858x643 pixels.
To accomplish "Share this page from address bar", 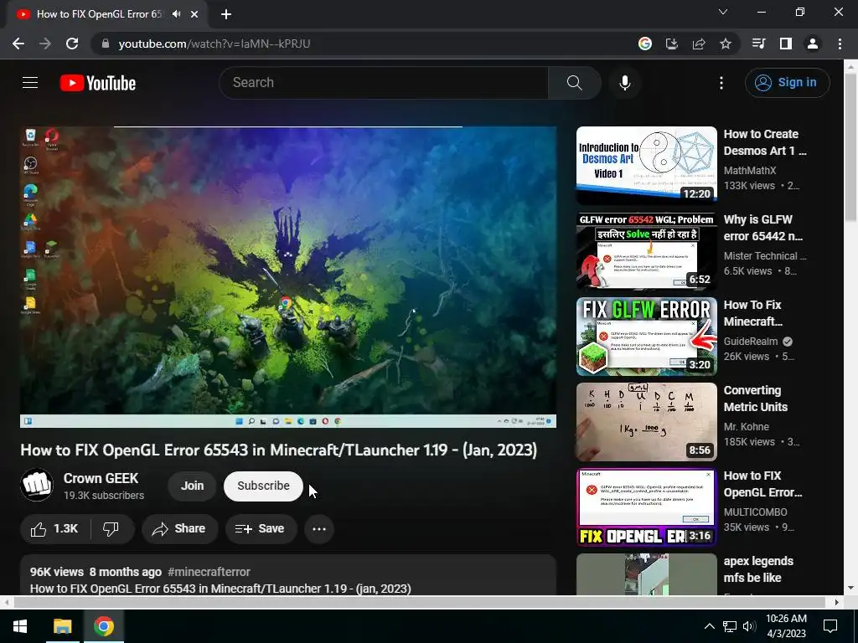I will click(699, 44).
